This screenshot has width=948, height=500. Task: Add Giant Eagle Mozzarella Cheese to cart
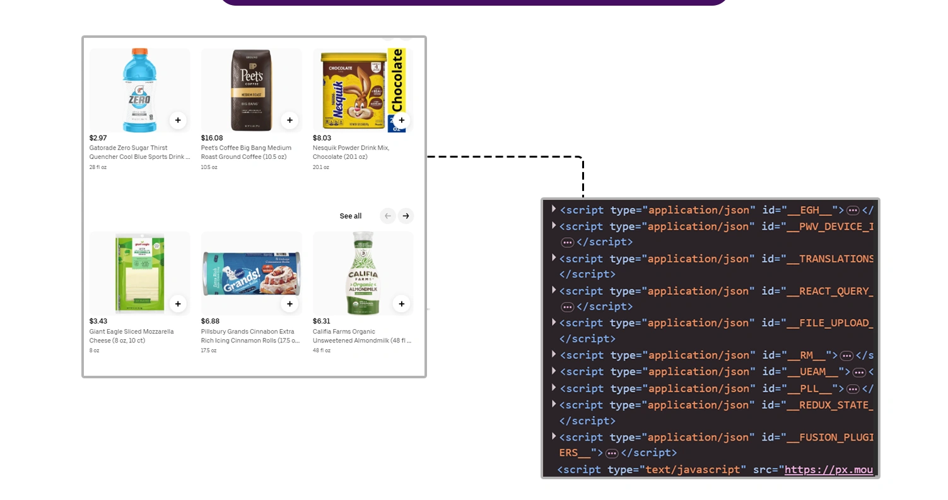click(x=178, y=304)
